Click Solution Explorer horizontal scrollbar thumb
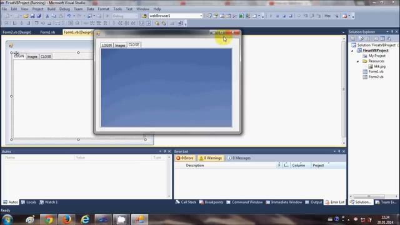Image resolution: width=400 pixels, height=225 pixels. (369, 196)
